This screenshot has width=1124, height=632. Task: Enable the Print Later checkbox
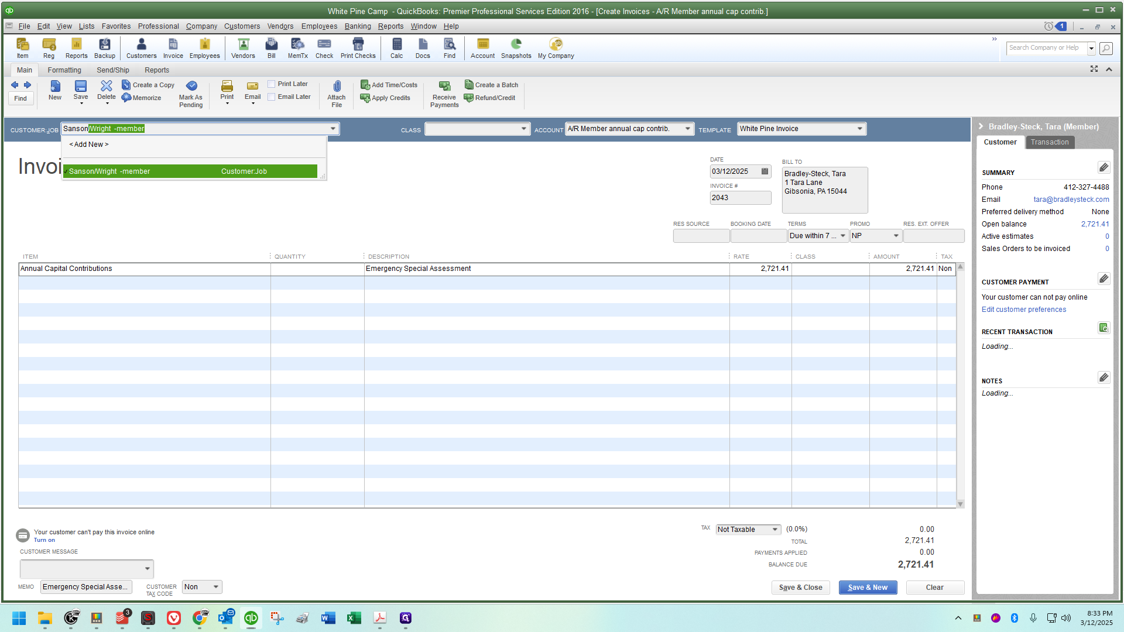point(272,84)
